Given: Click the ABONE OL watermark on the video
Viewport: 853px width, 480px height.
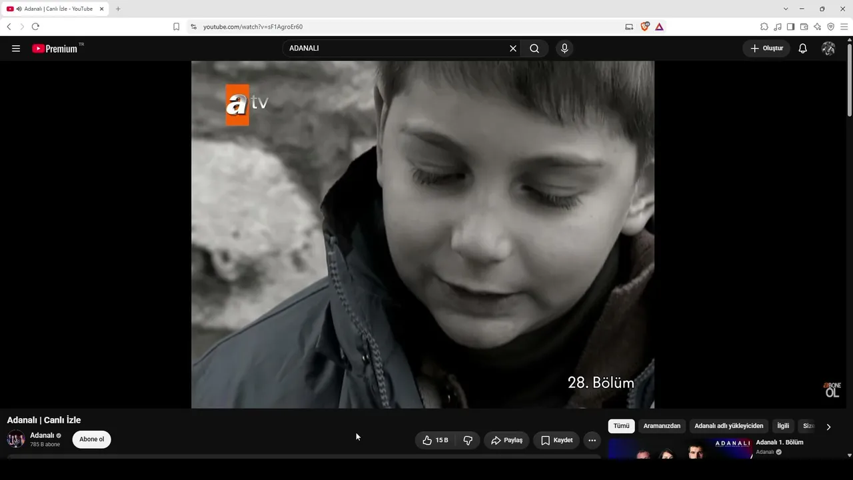Looking at the screenshot, I should [x=832, y=390].
